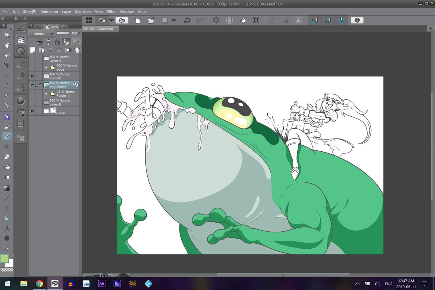Create a new canvas file
The height and width of the screenshot is (290, 435).
click(138, 20)
